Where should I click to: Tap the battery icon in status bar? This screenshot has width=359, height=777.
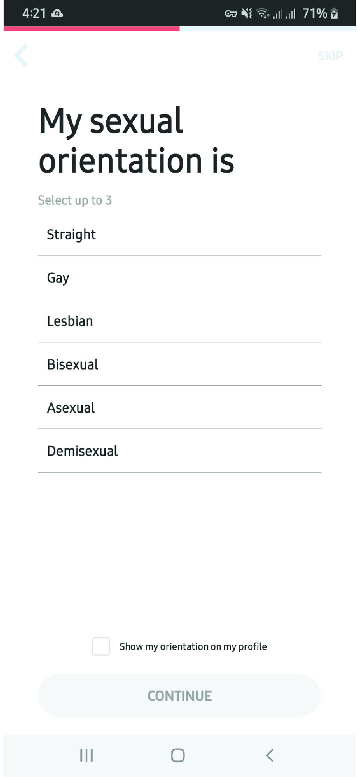click(334, 14)
